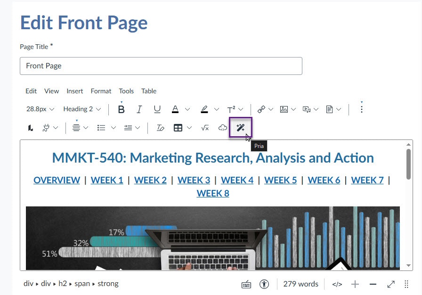422x295 pixels.
Task: Toggle bold formatting
Action: pyautogui.click(x=122, y=109)
